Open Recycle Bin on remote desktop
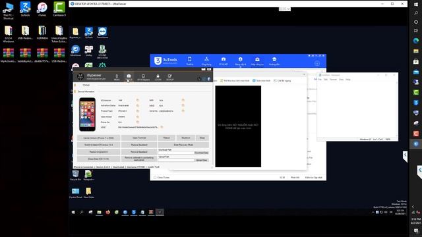 (x=76, y=175)
